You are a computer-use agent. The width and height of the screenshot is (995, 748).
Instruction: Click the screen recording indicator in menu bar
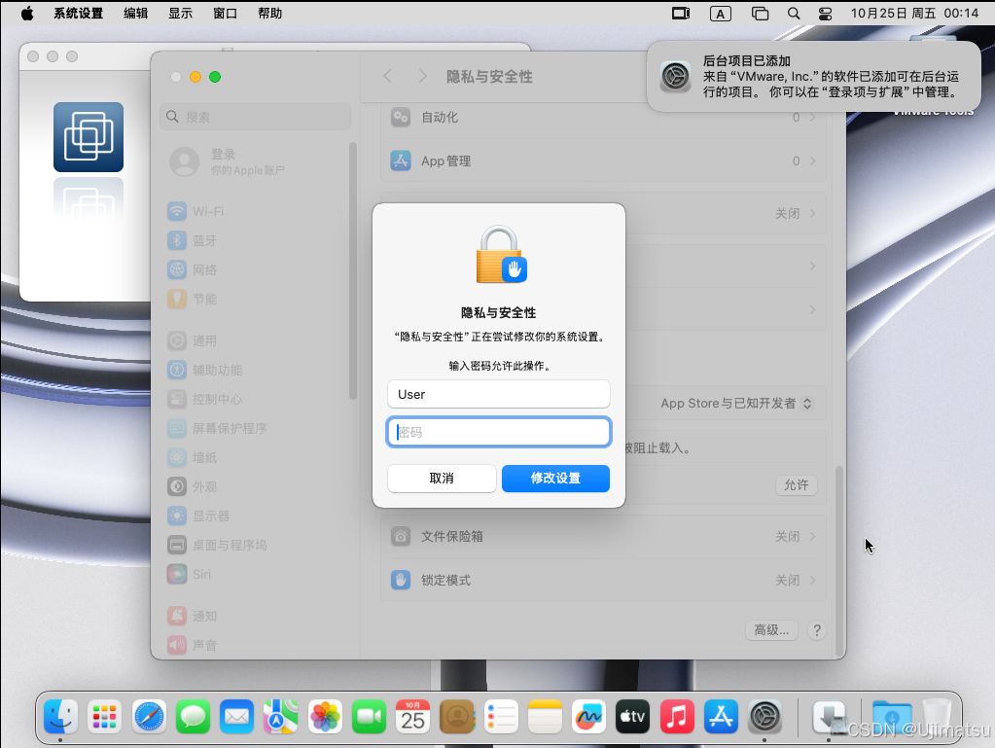(681, 14)
